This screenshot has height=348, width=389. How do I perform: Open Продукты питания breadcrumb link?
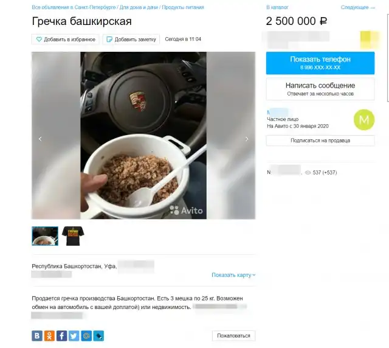183,7
